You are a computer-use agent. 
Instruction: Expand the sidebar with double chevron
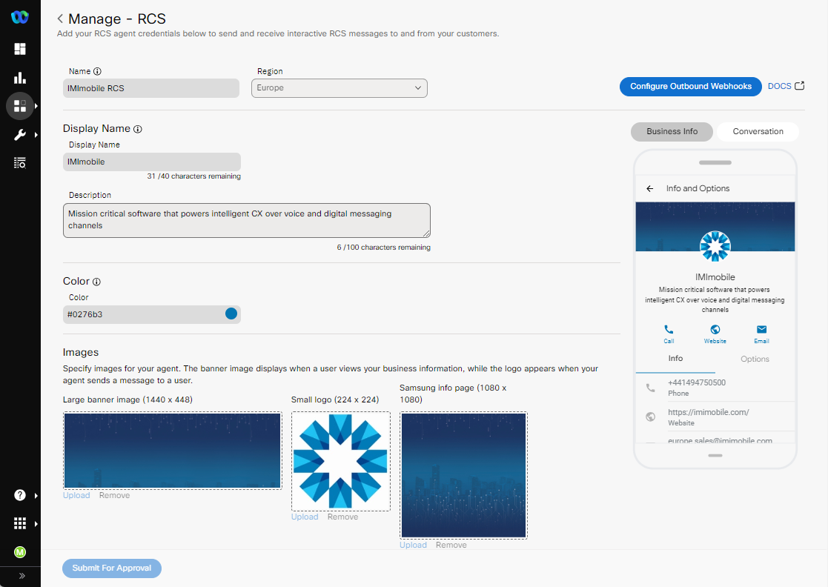tap(20, 576)
